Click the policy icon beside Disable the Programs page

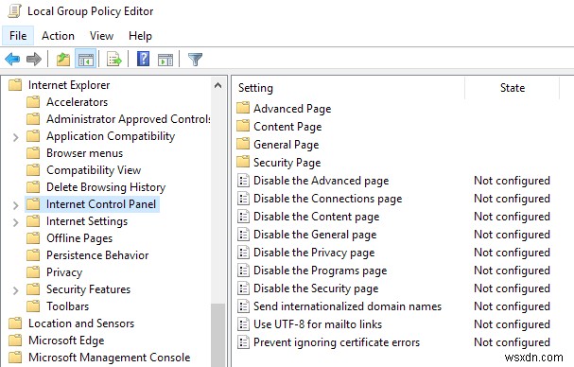point(243,271)
